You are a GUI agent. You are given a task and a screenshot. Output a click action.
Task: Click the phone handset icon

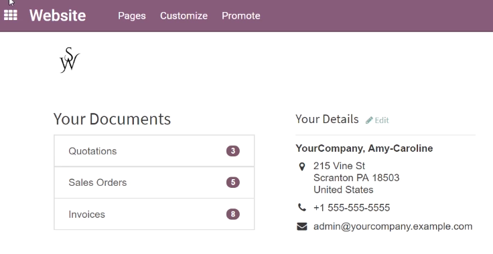(x=302, y=207)
